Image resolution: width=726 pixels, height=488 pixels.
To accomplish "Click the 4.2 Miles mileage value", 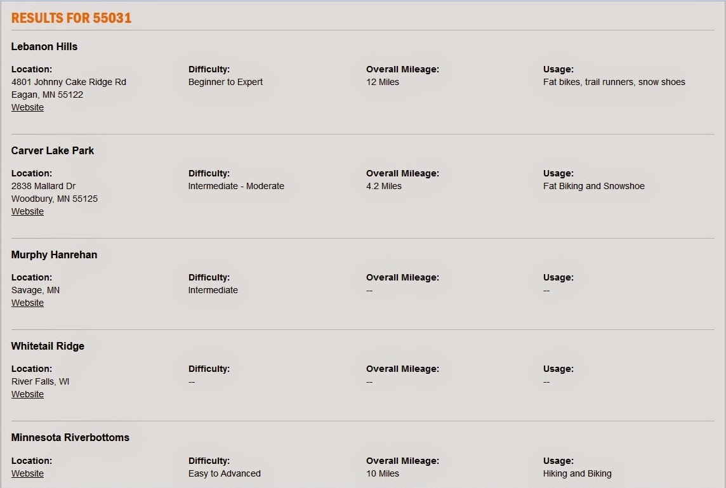I will pos(384,186).
